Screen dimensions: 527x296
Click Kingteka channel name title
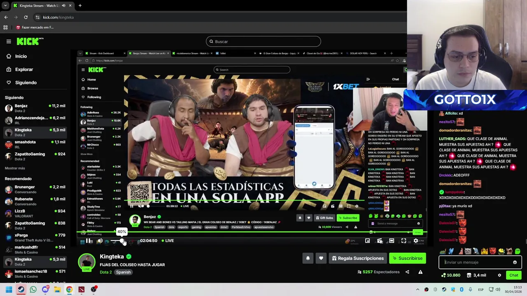112,257
